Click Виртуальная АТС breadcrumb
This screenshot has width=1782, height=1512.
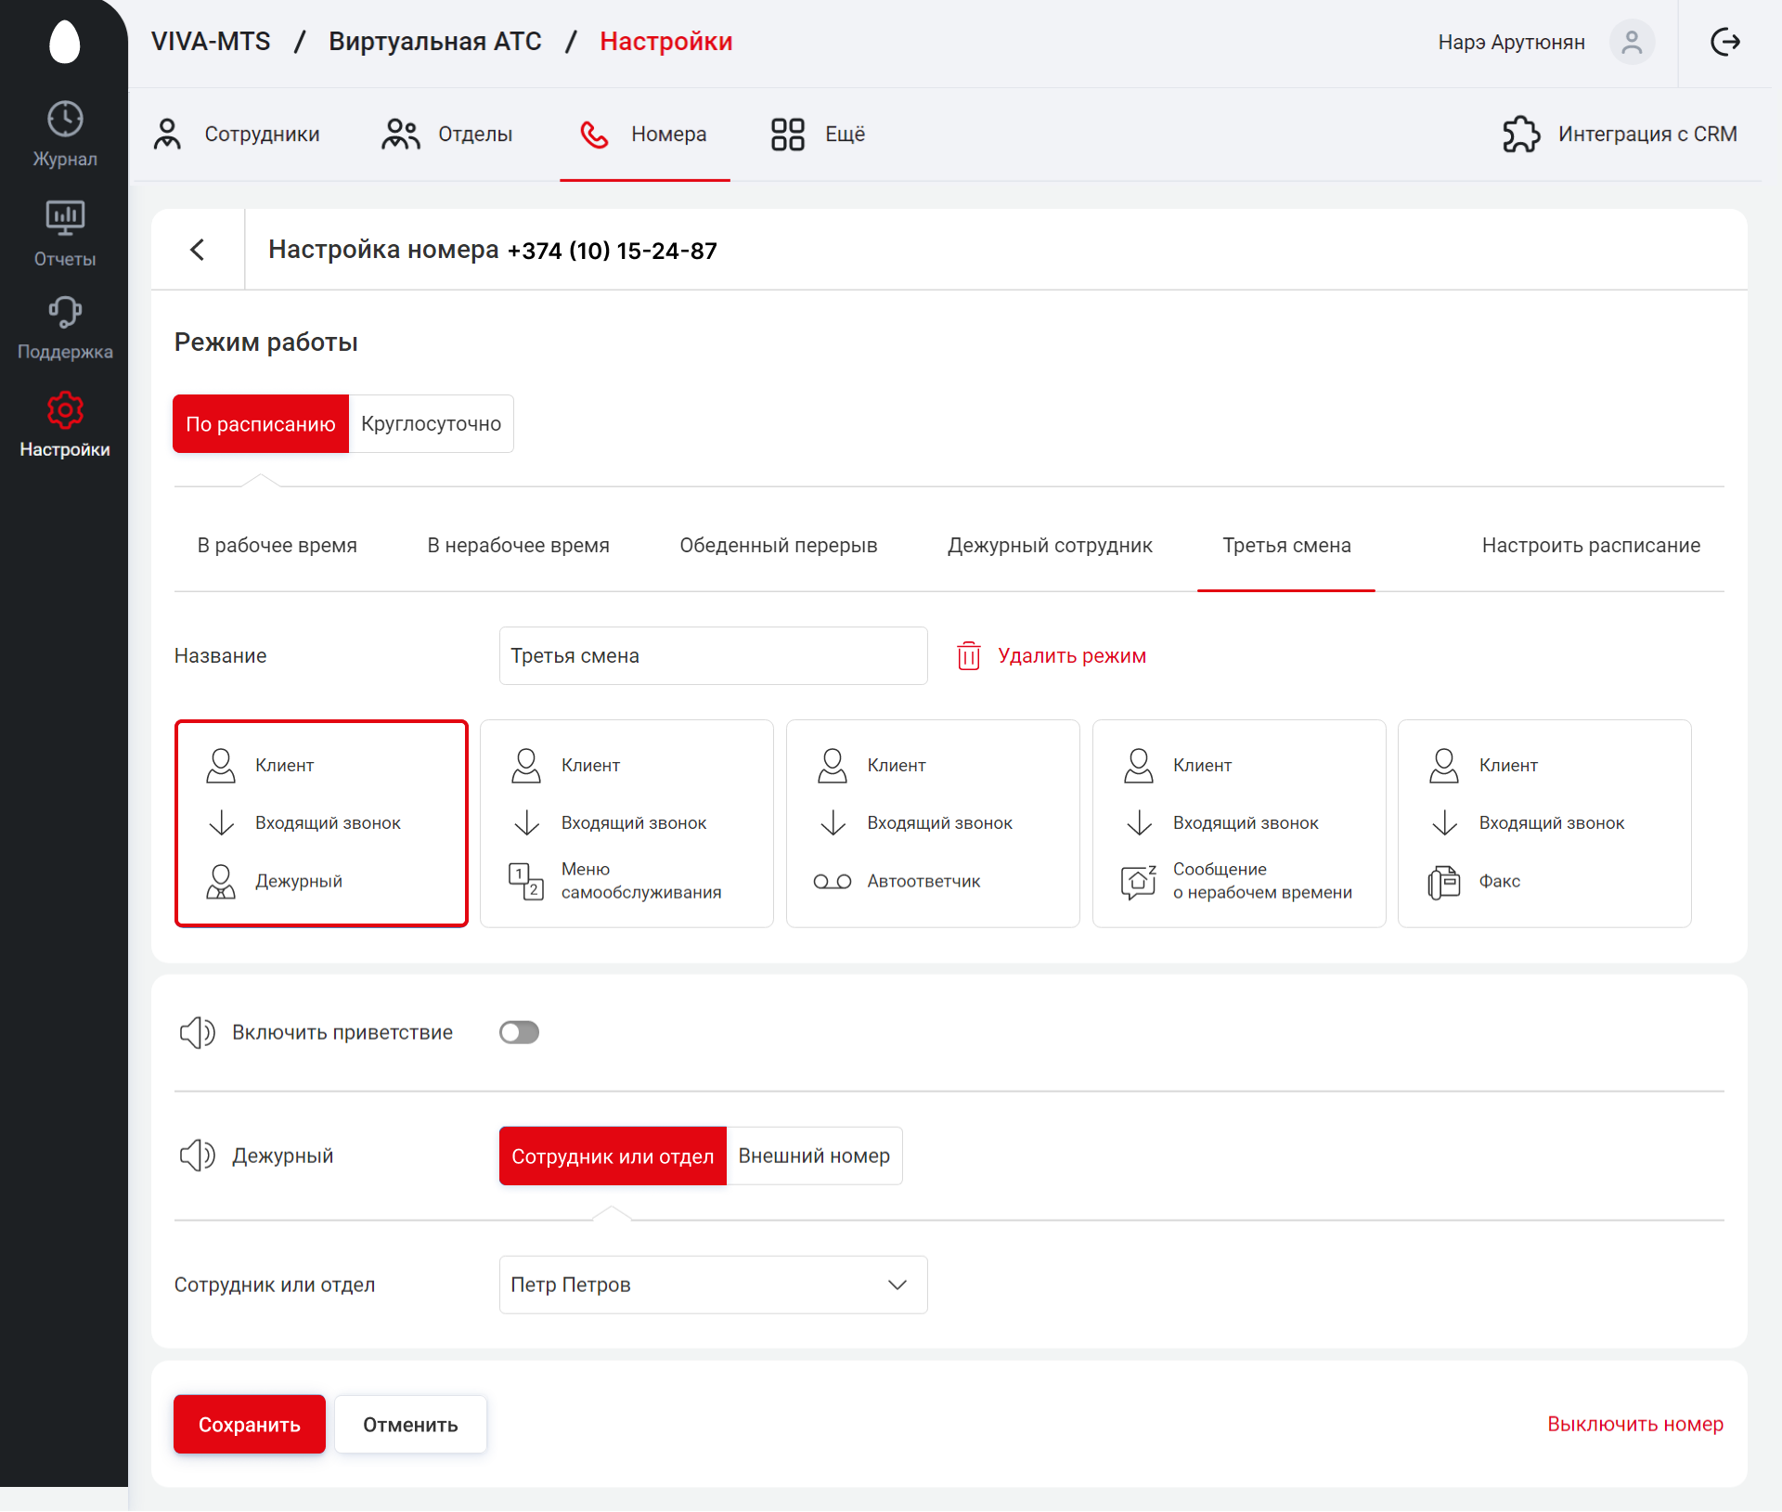click(x=434, y=42)
